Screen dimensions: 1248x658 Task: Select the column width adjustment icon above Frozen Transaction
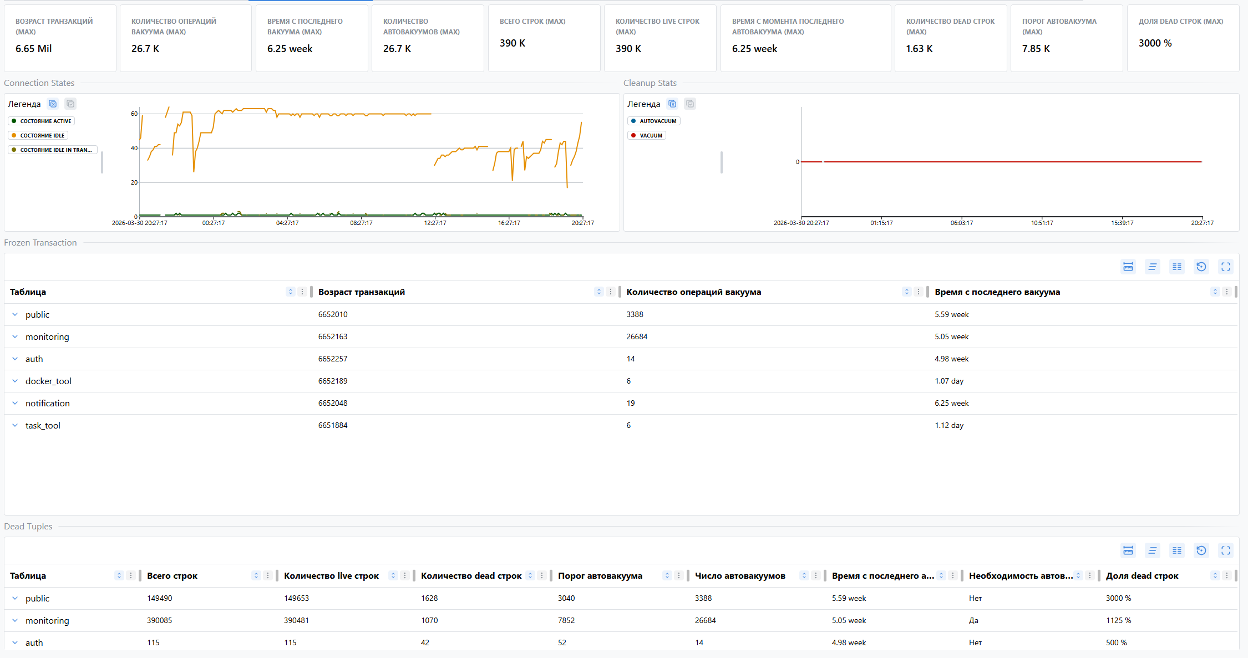(1128, 267)
